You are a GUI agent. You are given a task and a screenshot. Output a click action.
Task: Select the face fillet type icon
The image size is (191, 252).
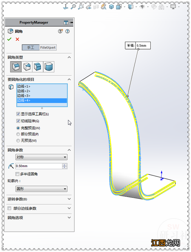38,66
